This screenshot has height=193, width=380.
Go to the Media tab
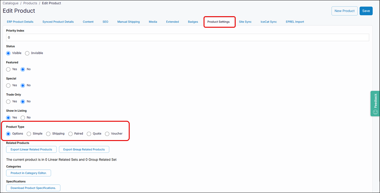point(153,22)
